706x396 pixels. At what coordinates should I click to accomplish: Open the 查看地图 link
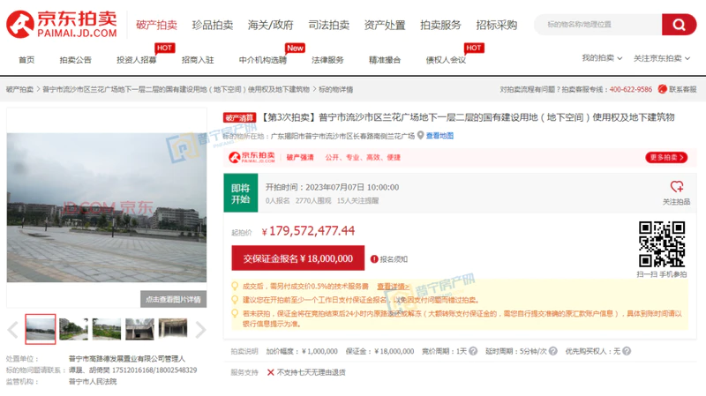pos(439,136)
